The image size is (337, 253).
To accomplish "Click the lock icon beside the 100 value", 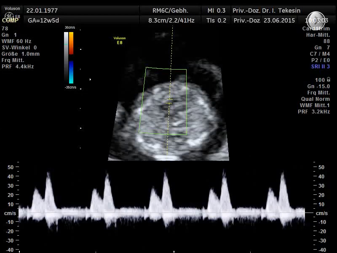I will pos(329,80).
